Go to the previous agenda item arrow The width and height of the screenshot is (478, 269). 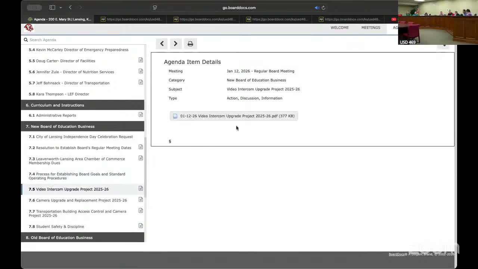click(x=162, y=44)
